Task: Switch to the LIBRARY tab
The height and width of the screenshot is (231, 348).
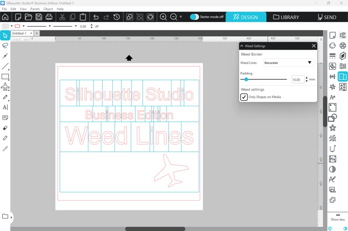Action: click(286, 17)
